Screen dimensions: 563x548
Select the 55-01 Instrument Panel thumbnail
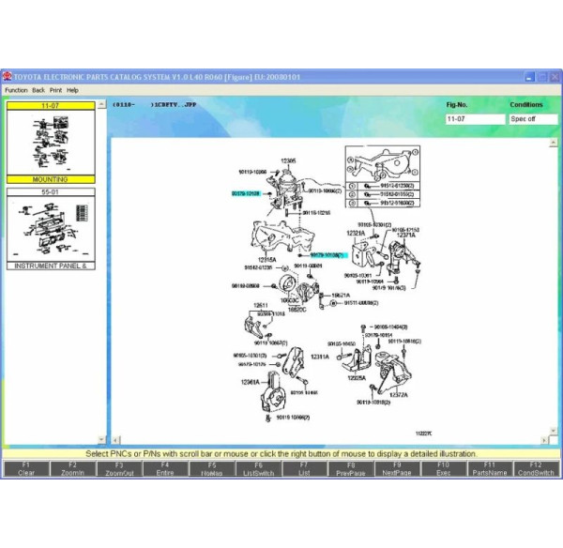tap(50, 229)
